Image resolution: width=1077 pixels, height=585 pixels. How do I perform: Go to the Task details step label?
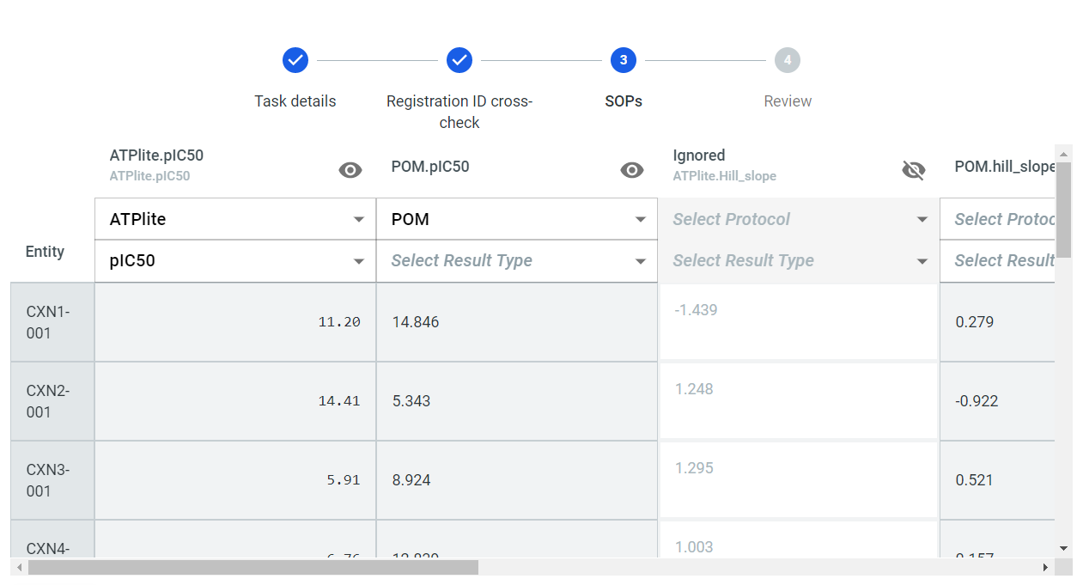pyautogui.click(x=295, y=101)
